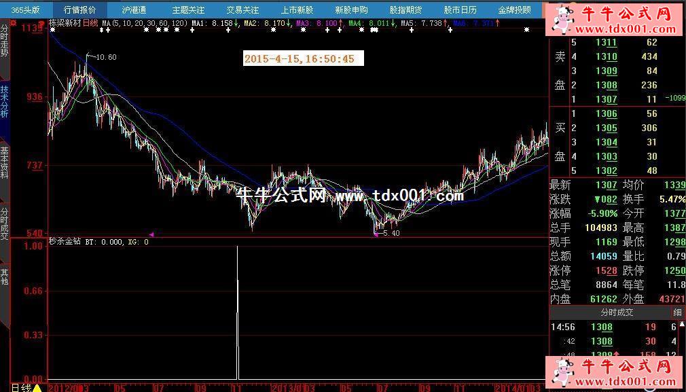Open the 基本资料 side tab

click(5, 163)
